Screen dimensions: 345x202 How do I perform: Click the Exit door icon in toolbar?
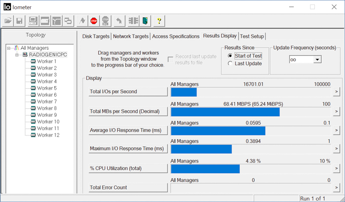[145, 21]
